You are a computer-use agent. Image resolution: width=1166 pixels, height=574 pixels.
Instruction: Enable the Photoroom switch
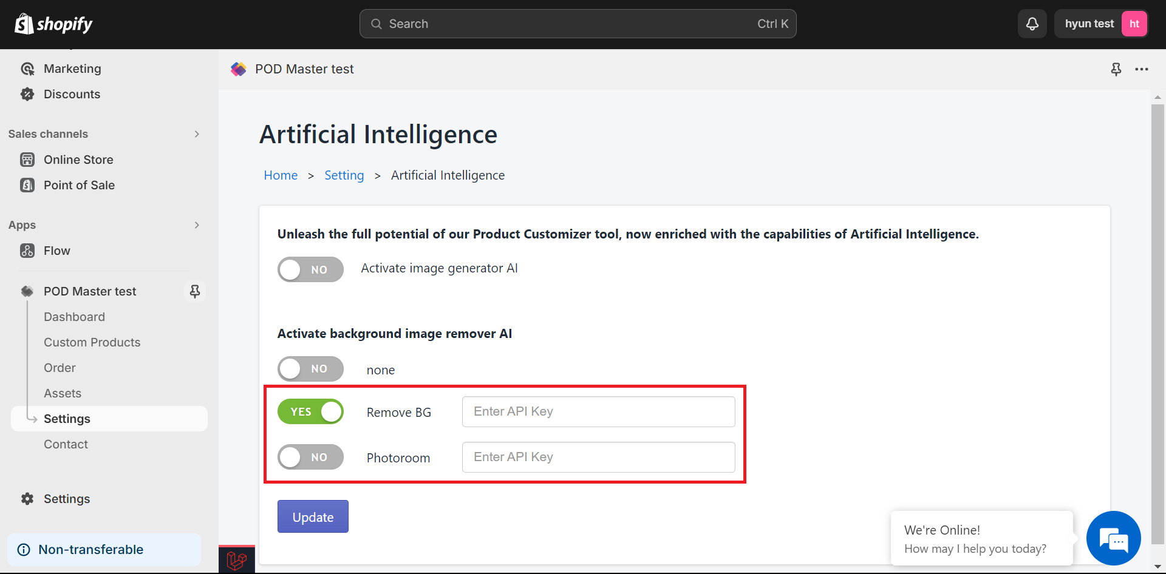click(x=310, y=457)
